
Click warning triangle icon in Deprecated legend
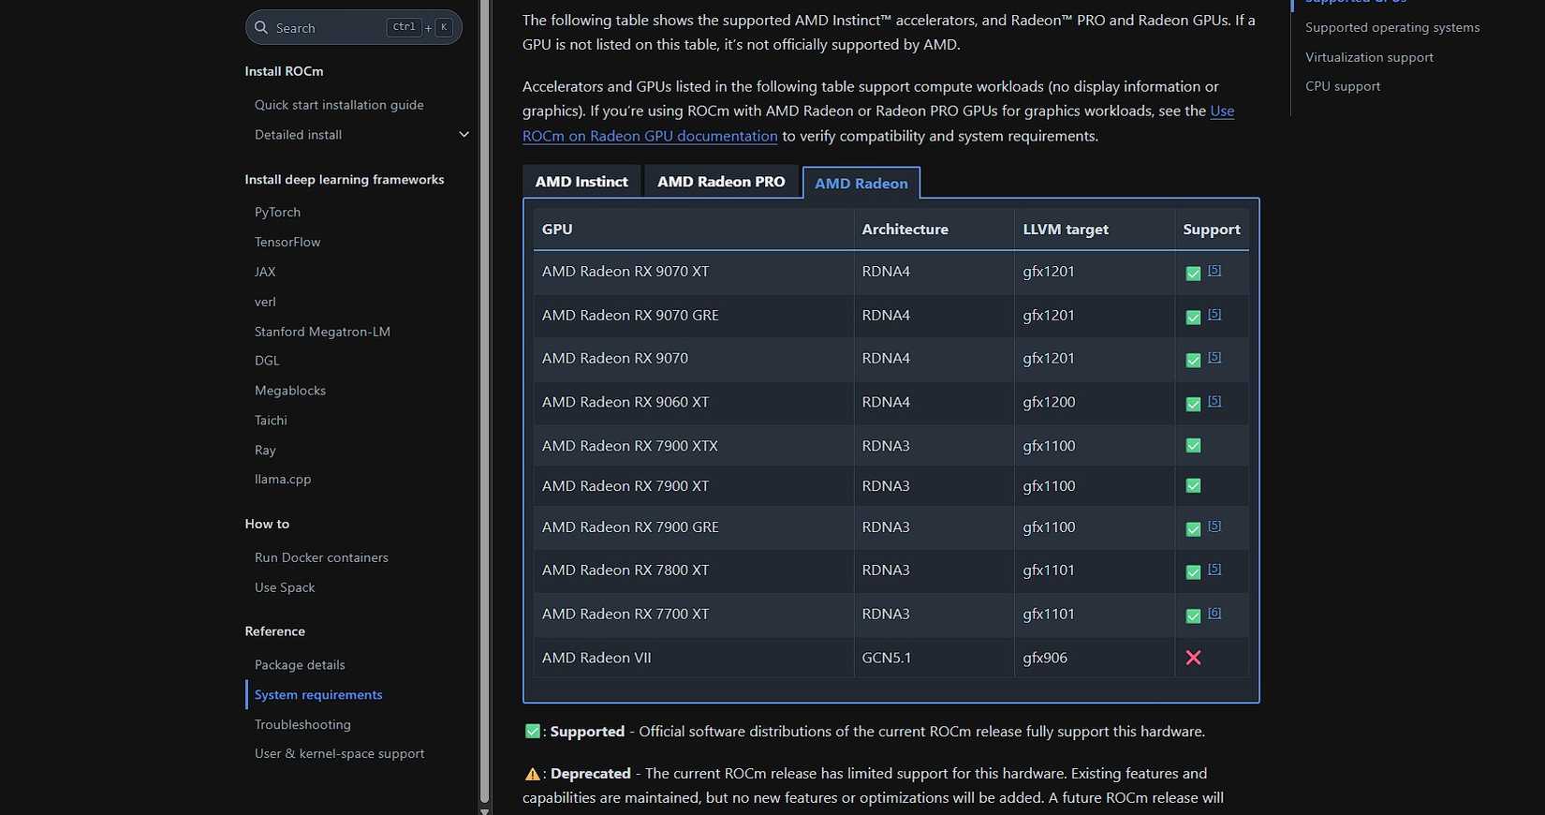click(533, 774)
